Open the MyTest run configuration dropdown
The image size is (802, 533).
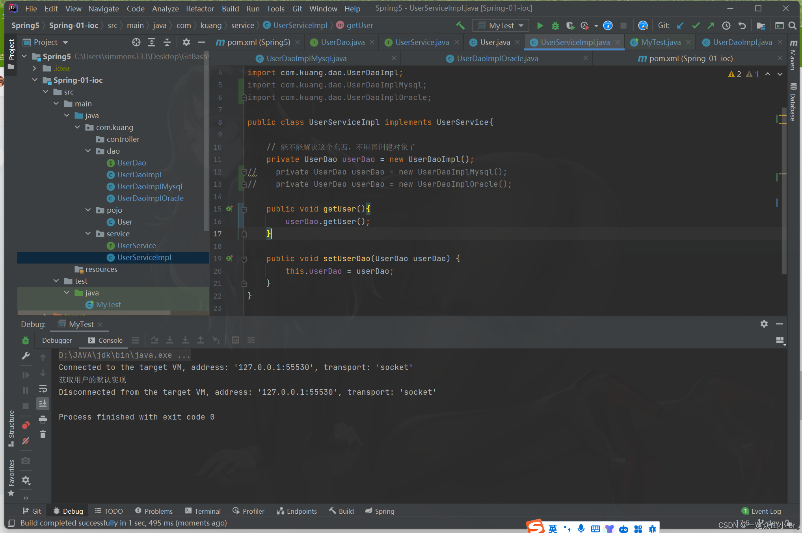click(501, 26)
